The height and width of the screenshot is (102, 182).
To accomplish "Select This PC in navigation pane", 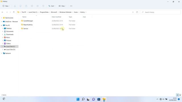I will [x=7, y=25].
